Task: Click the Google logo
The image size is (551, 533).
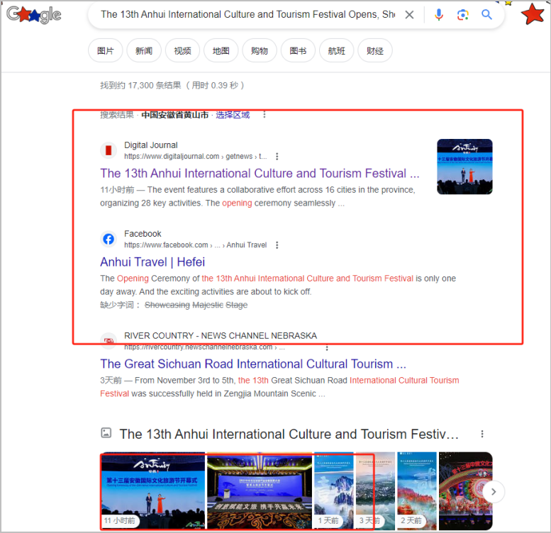Action: [34, 14]
